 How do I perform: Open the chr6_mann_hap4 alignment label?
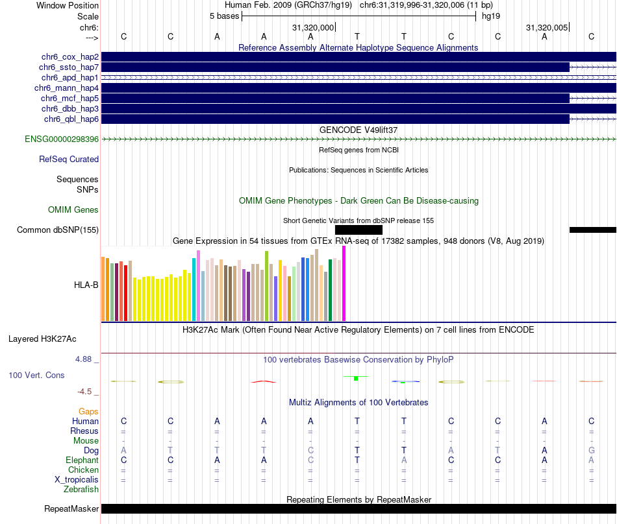click(66, 88)
